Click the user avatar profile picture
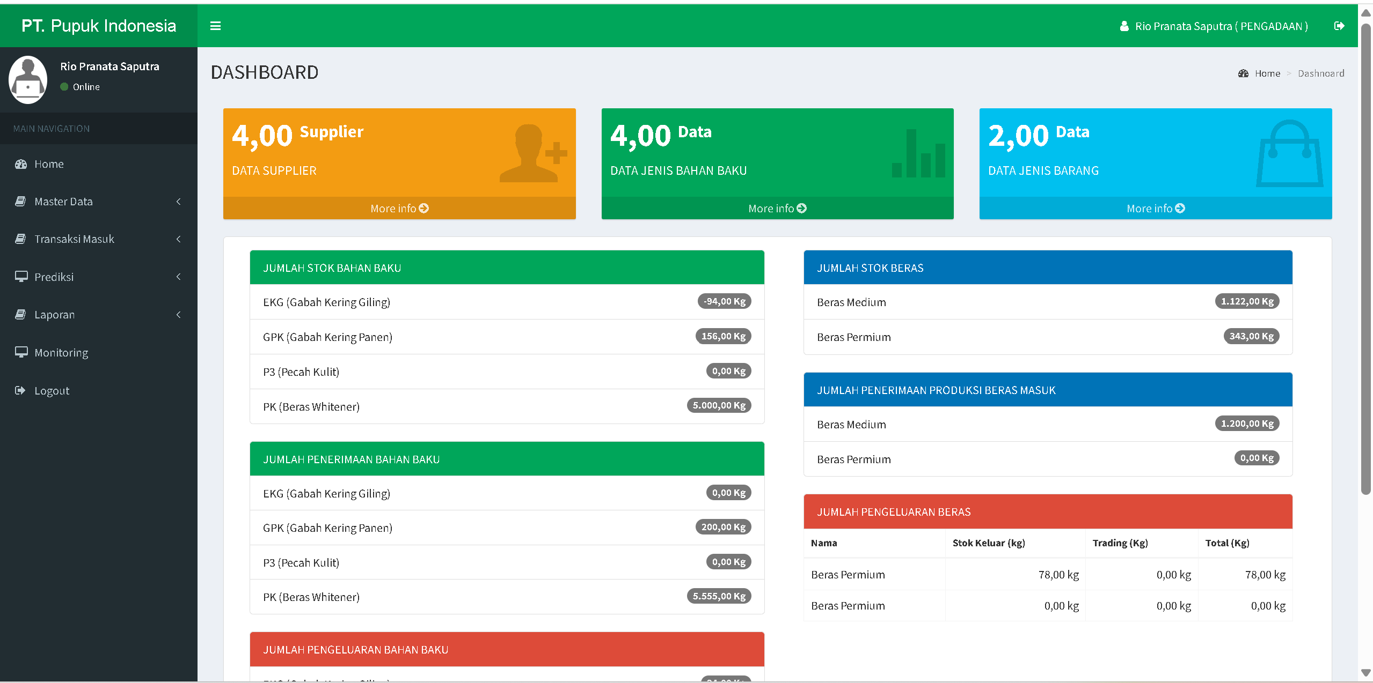 28,80
